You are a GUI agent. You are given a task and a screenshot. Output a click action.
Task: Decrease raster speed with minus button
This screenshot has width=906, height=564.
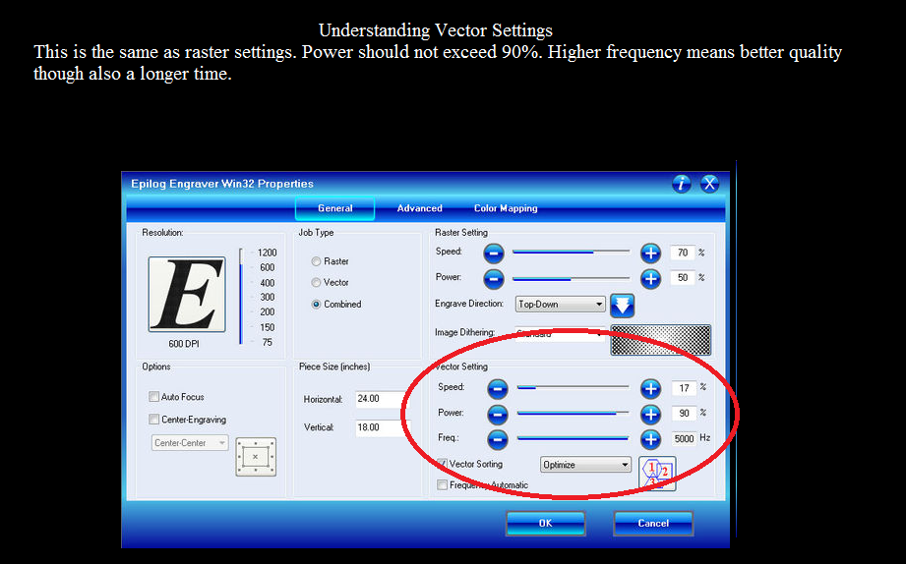click(x=493, y=253)
